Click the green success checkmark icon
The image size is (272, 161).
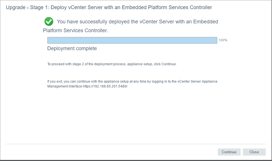point(49,21)
